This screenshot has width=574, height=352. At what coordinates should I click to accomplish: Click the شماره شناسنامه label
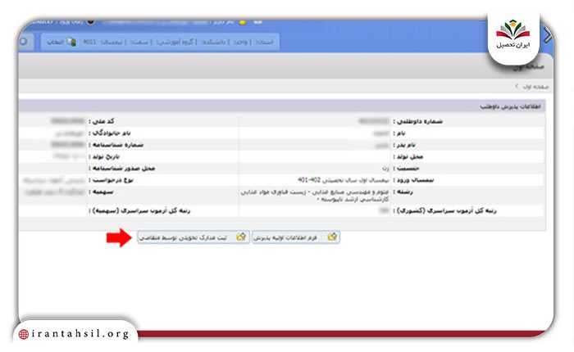point(116,145)
